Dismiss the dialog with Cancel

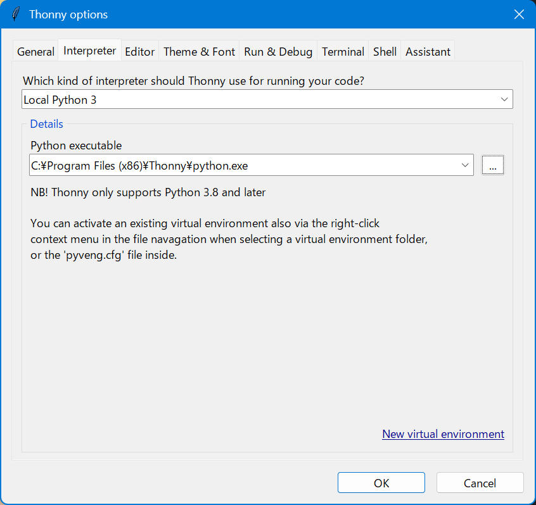point(480,483)
